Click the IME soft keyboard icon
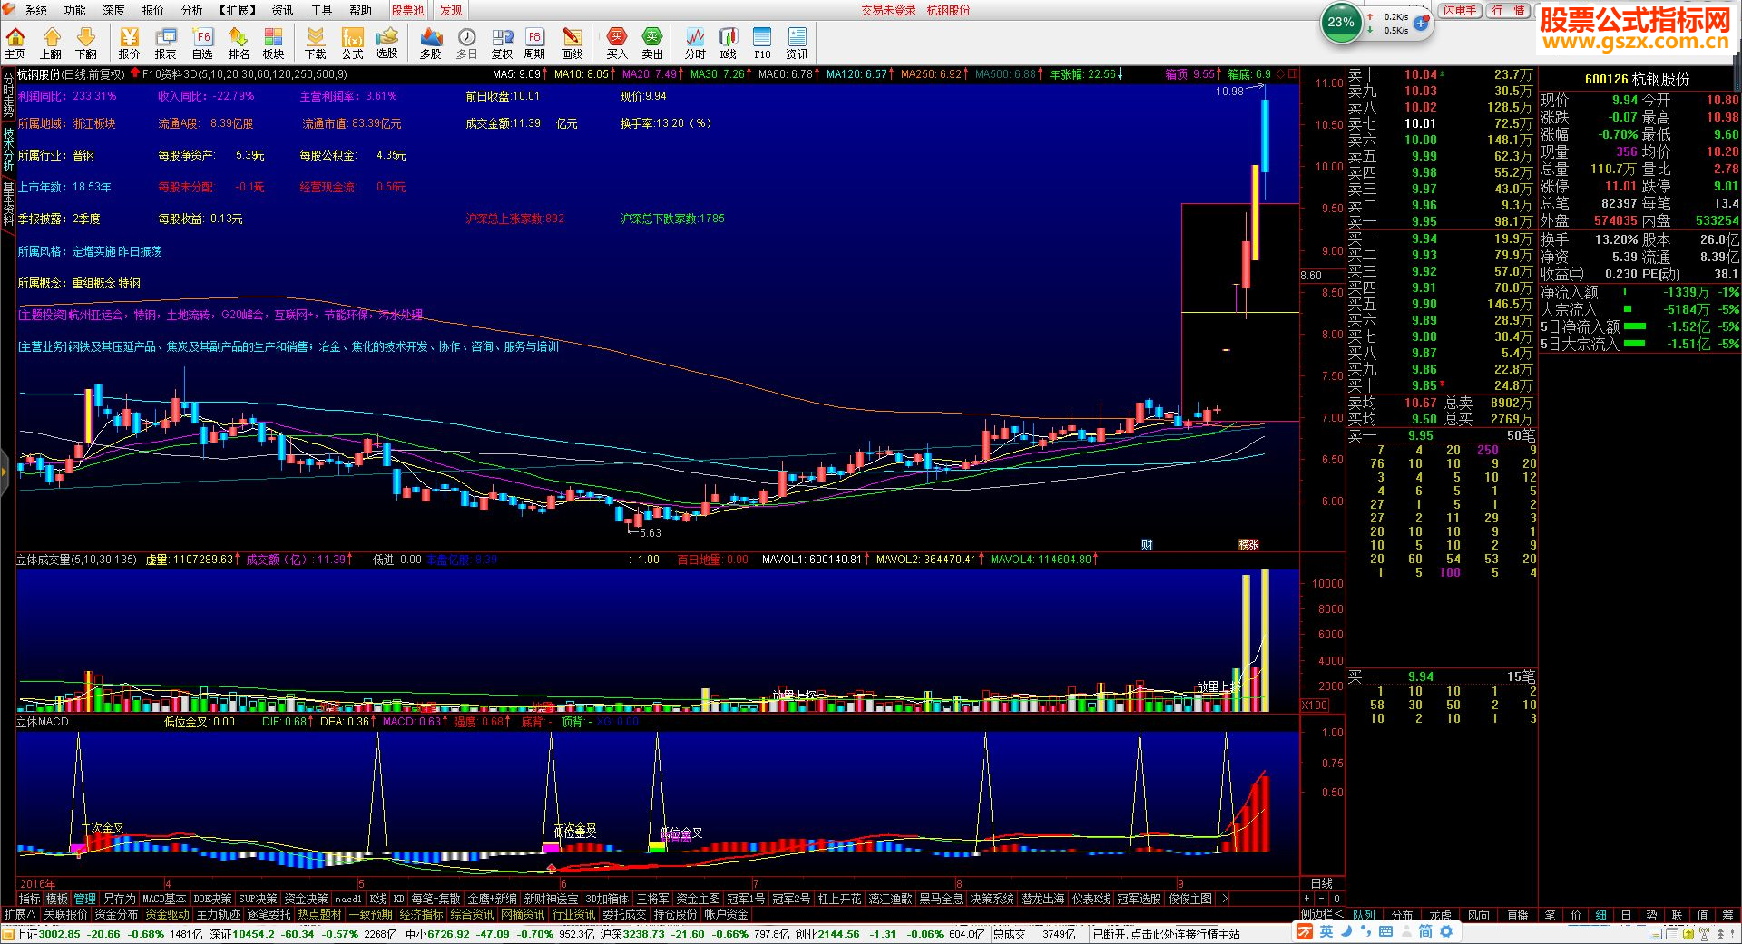 tap(1385, 932)
